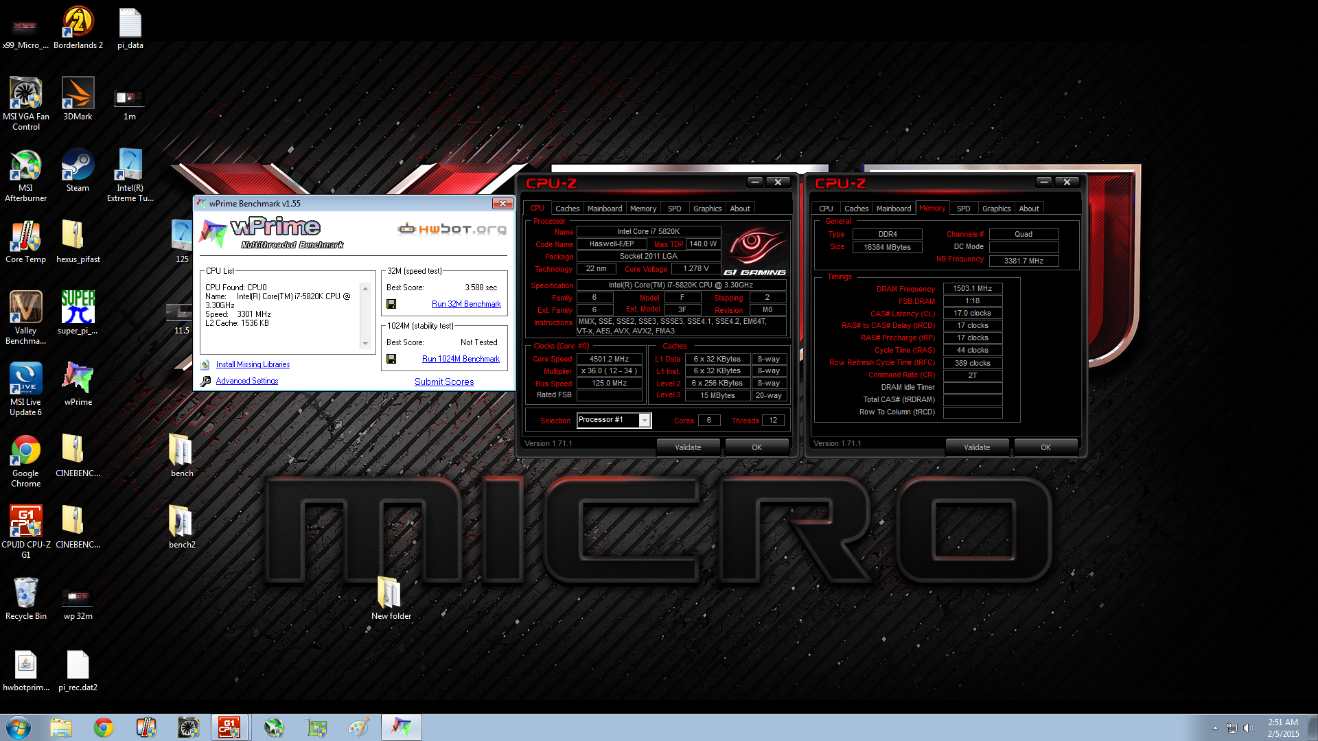Open pi_rec.dat2 file icon

[78, 670]
